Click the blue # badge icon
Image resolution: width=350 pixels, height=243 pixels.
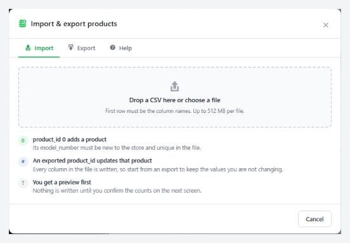tap(23, 162)
